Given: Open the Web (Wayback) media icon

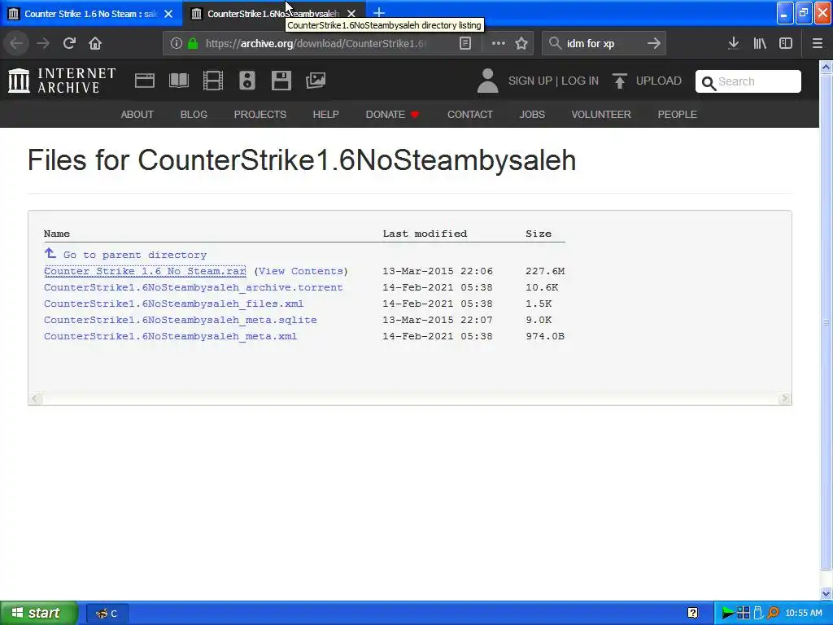Looking at the screenshot, I should pyautogui.click(x=145, y=81).
